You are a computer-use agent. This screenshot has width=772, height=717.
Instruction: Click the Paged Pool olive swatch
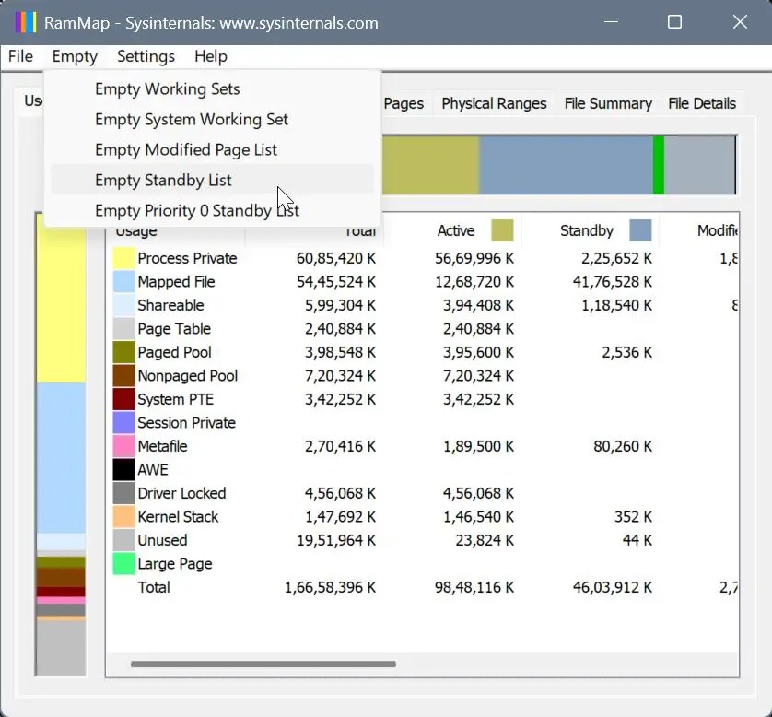[x=123, y=352]
